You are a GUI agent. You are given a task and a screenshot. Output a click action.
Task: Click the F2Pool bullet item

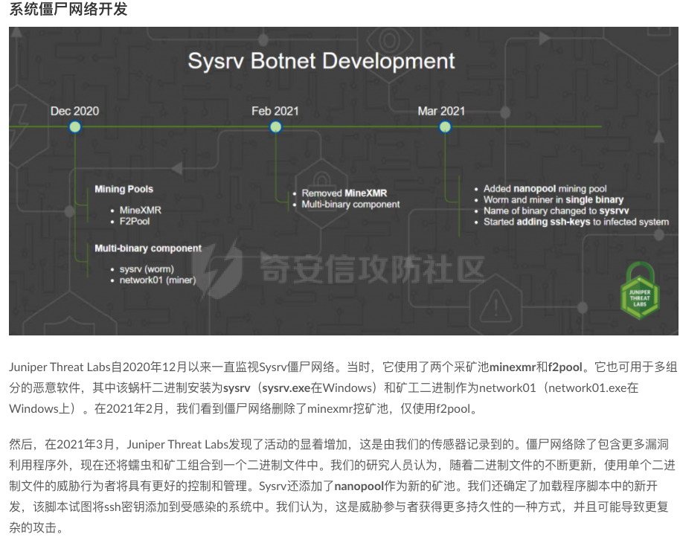click(135, 221)
